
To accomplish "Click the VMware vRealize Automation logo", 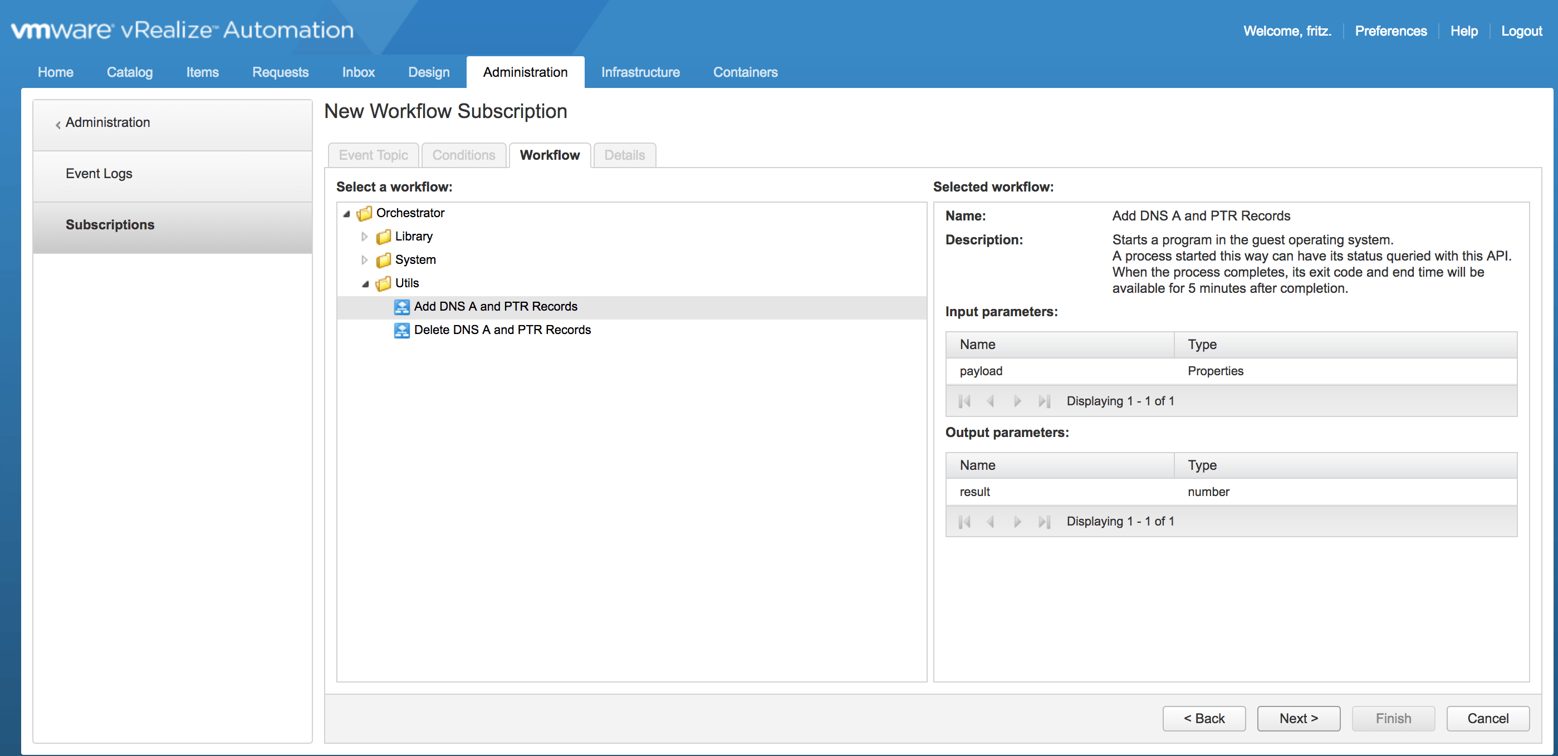I will pyautogui.click(x=182, y=30).
